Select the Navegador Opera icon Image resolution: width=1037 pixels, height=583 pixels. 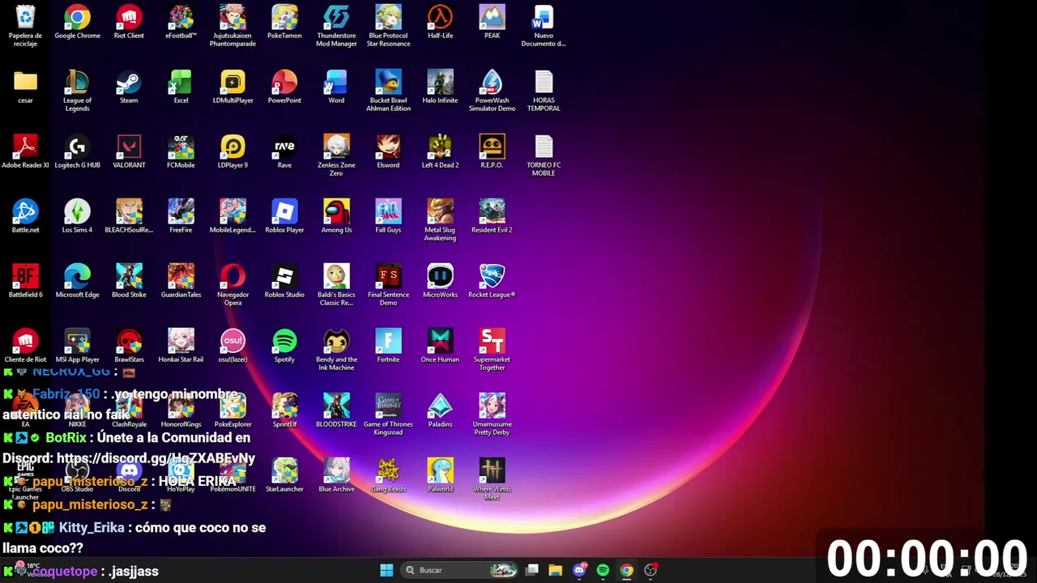[x=233, y=285]
